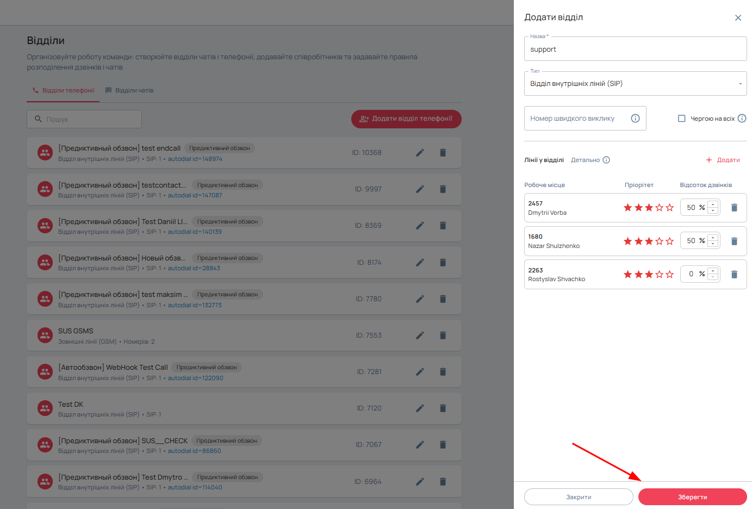
Task: Click the Назва name input field
Action: 635,49
